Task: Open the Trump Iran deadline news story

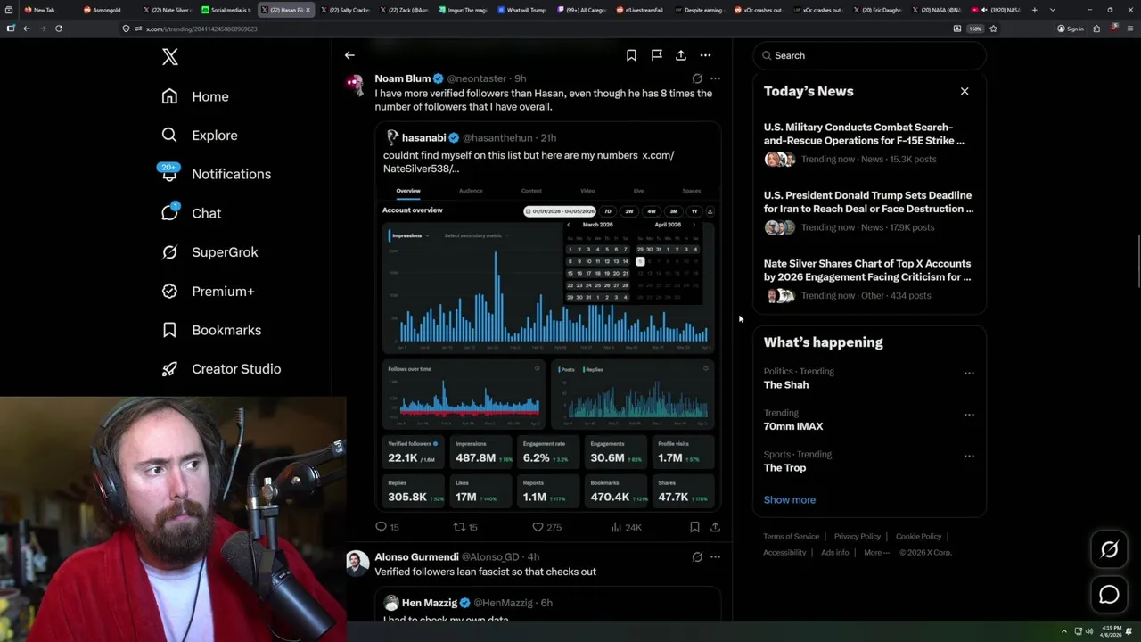Action: (869, 211)
